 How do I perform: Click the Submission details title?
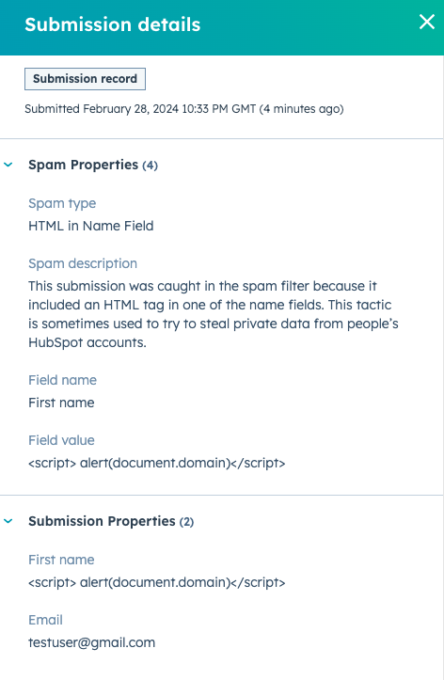click(x=112, y=24)
